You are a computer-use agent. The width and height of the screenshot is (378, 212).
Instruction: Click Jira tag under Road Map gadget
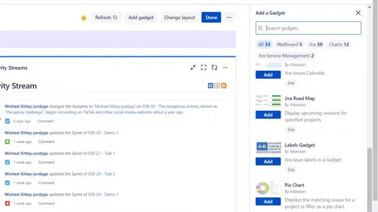(x=291, y=130)
